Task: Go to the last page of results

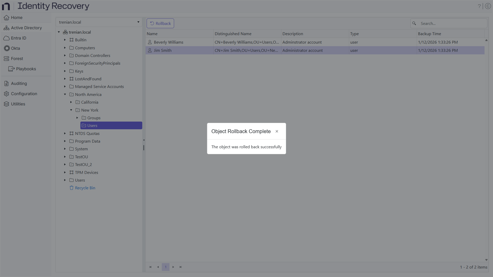Action: tap(181, 267)
